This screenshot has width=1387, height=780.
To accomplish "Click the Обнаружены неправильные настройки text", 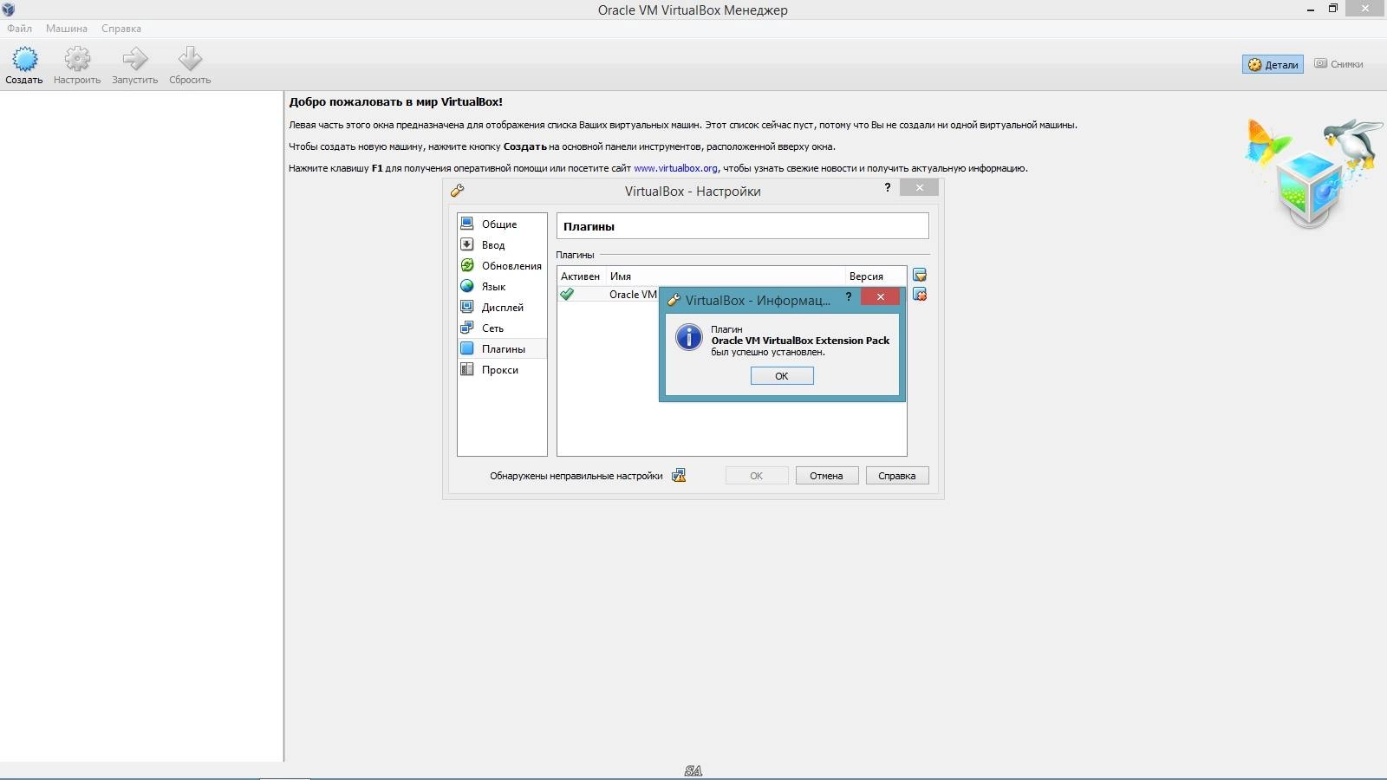I will click(x=576, y=476).
